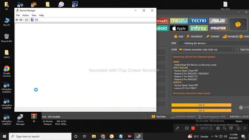Click the Forward arrow in Device Manager toolbar
Viewport: 249px width, 140px height.
21,20
